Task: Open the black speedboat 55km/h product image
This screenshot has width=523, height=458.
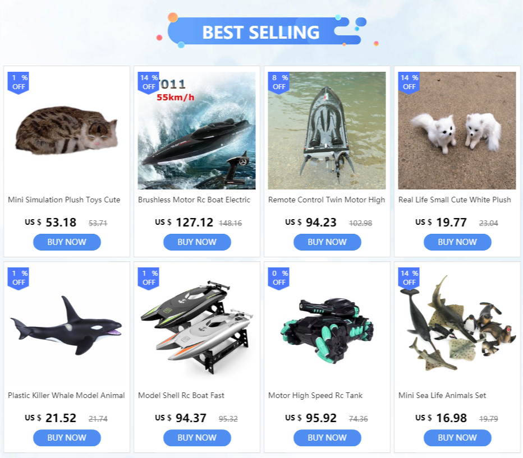Action: pos(197,131)
